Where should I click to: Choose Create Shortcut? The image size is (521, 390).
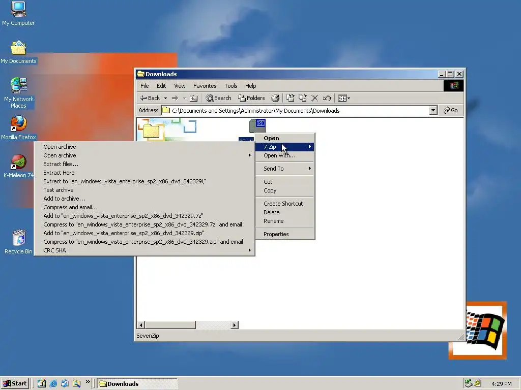tap(285, 204)
